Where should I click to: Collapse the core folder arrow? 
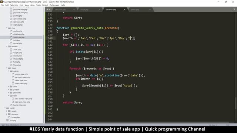7,28
